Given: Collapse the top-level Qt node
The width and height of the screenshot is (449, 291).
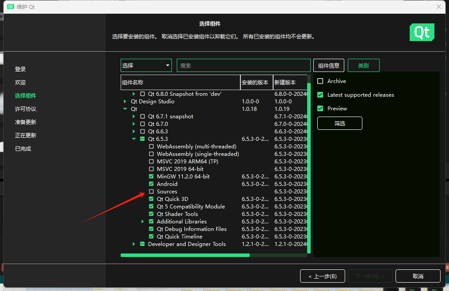Looking at the screenshot, I should [125, 109].
